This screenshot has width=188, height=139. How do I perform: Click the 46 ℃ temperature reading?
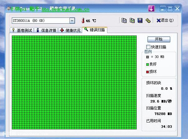(x=91, y=21)
